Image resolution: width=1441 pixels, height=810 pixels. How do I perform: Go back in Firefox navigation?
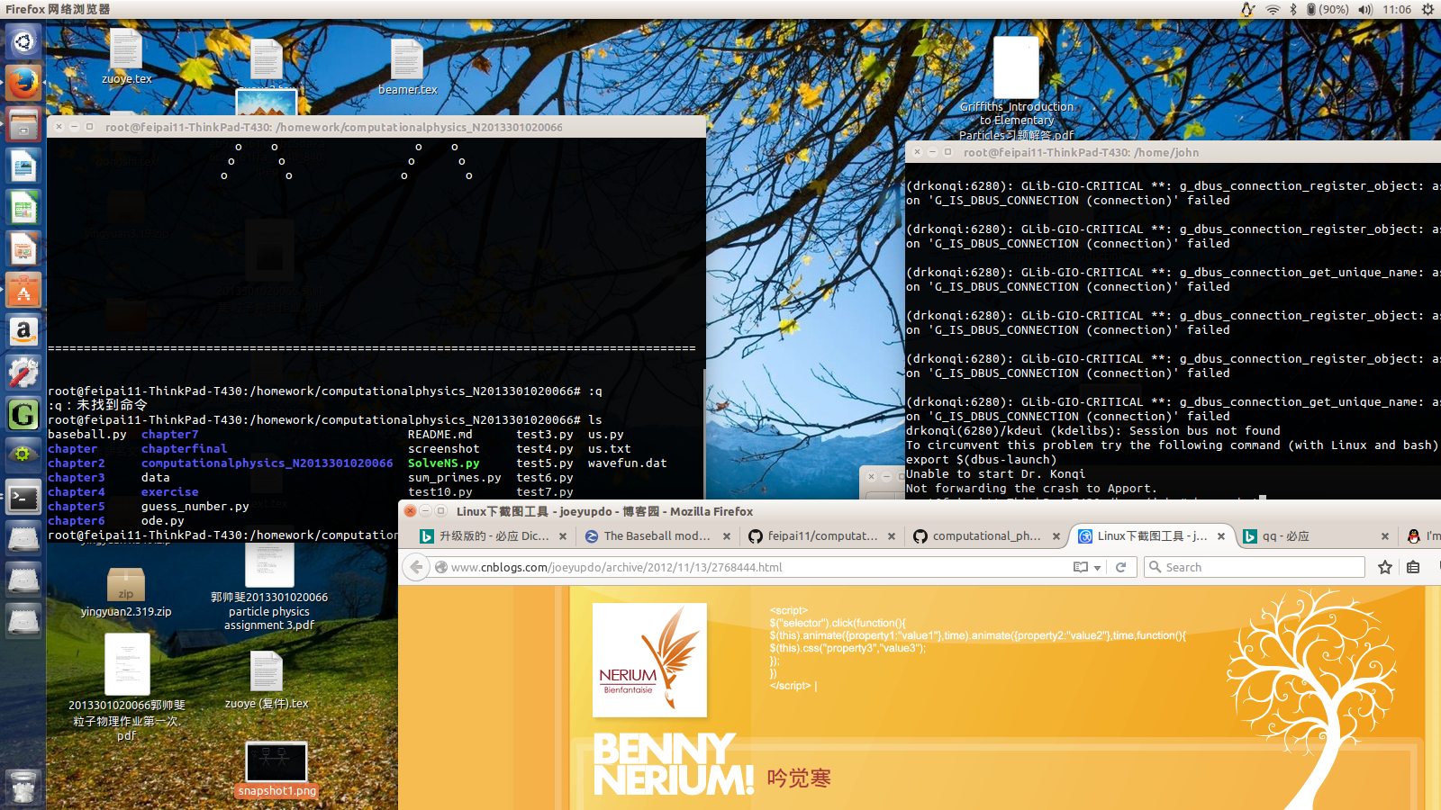click(x=415, y=567)
